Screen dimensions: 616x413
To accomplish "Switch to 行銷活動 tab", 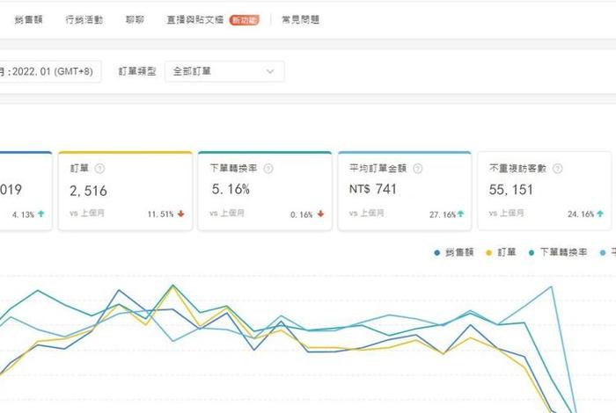I will click(84, 19).
